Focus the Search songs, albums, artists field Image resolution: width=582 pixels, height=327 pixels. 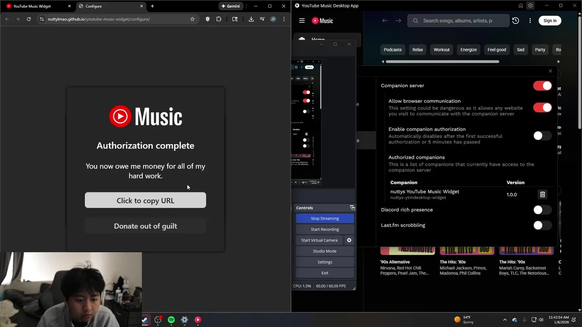[x=458, y=20]
